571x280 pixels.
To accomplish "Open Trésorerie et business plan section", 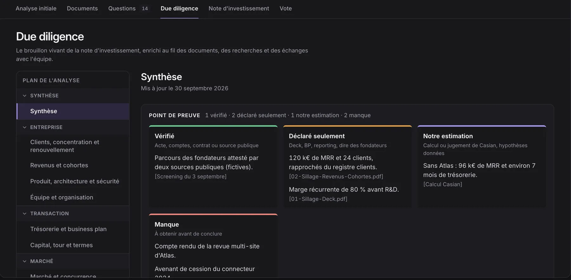I will coord(73,229).
